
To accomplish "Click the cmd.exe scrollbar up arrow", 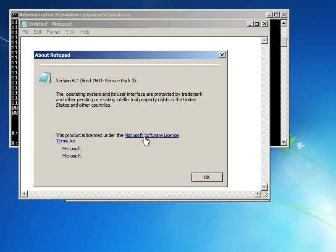I will pyautogui.click(x=284, y=23).
